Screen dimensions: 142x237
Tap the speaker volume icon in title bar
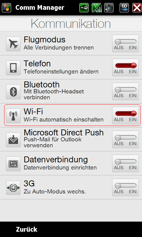pos(109,8)
